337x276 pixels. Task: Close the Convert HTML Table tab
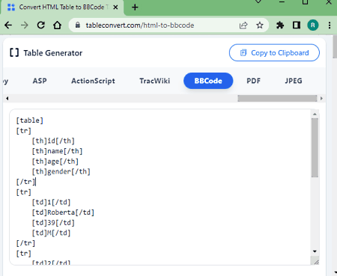point(115,7)
